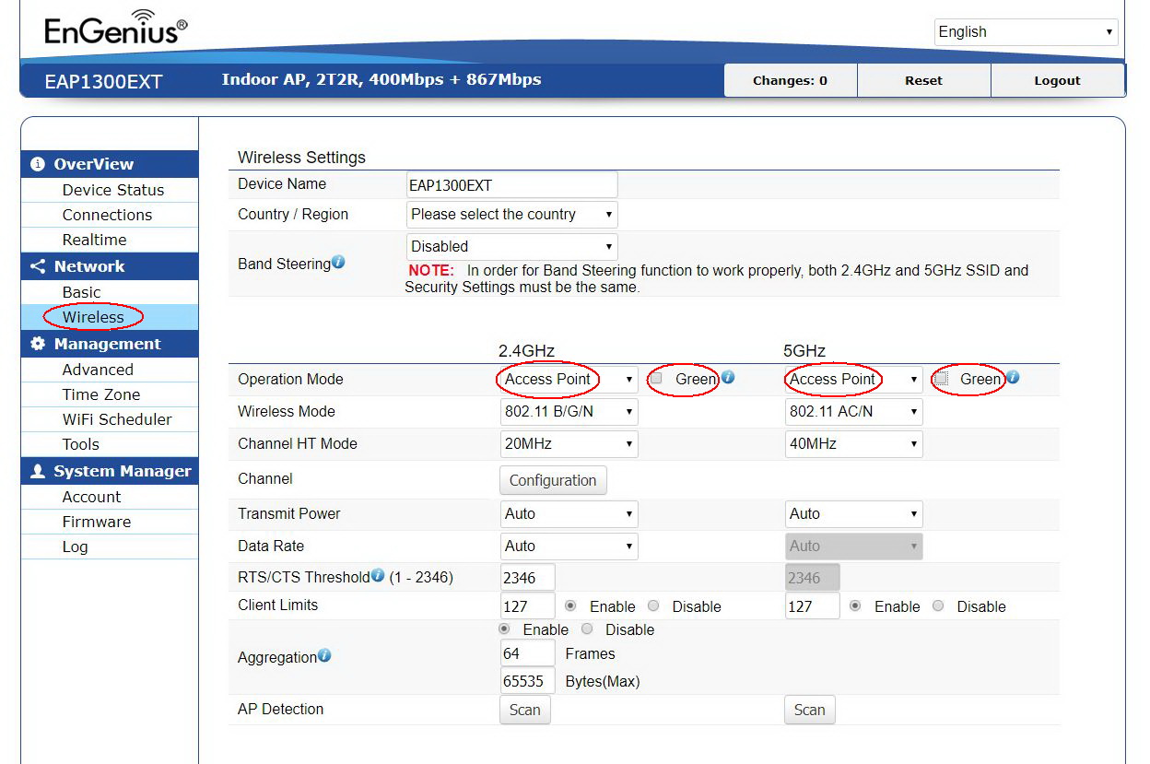Click the Aggregation info icon
Image resolution: width=1150 pixels, height=764 pixels.
(x=324, y=656)
